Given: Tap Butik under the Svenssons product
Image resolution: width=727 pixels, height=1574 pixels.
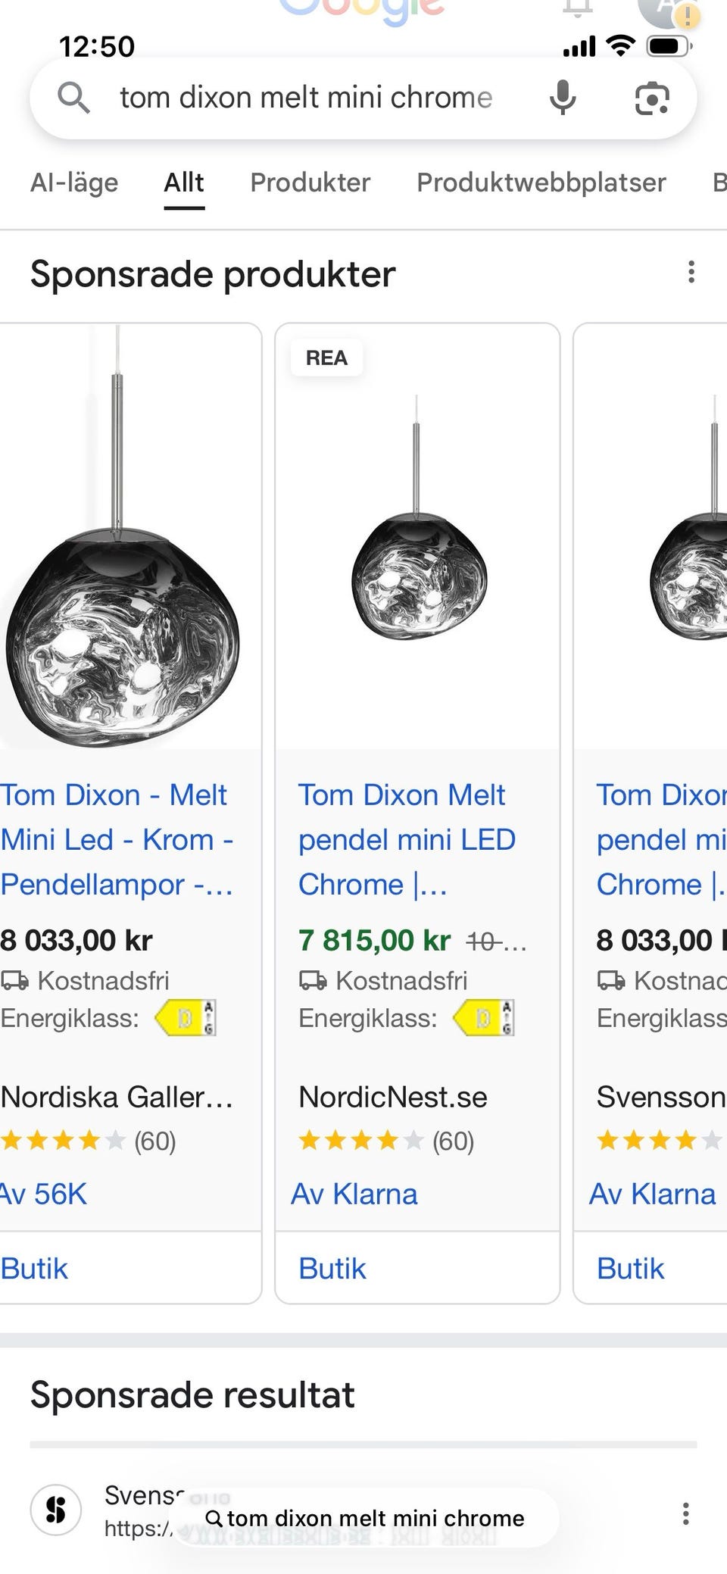Looking at the screenshot, I should tap(630, 1269).
